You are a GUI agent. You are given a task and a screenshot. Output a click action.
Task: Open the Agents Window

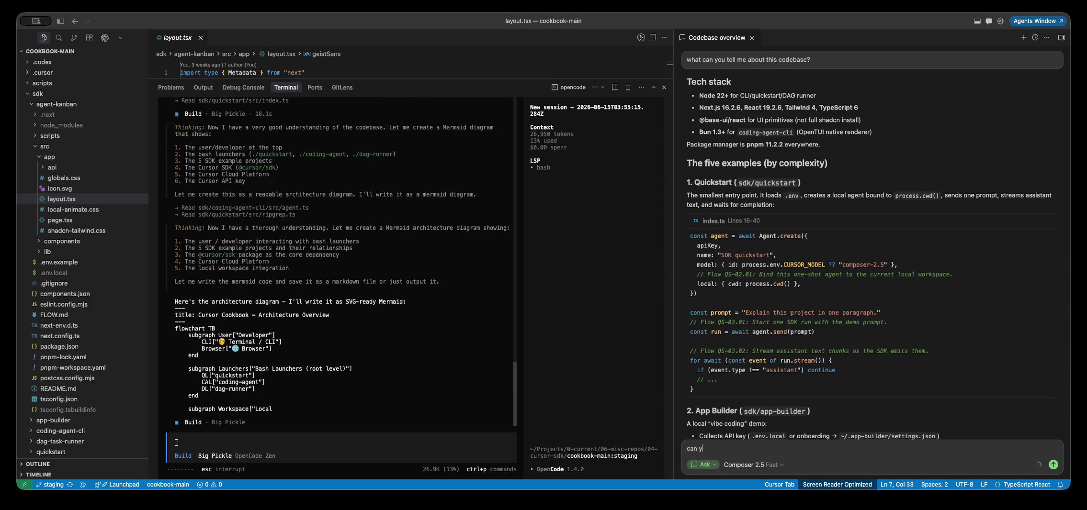pyautogui.click(x=1038, y=21)
